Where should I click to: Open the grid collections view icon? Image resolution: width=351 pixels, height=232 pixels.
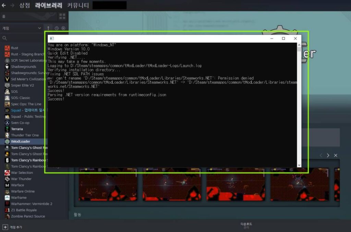click(x=62, y=16)
